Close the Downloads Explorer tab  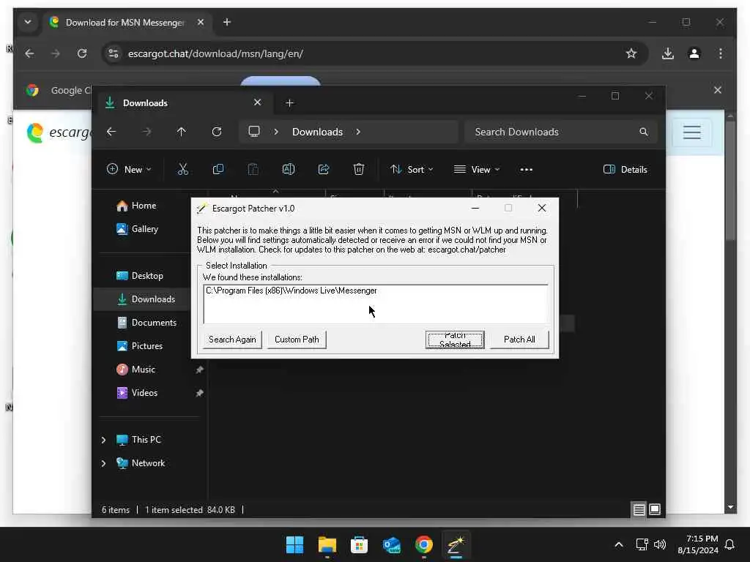pyautogui.click(x=257, y=102)
